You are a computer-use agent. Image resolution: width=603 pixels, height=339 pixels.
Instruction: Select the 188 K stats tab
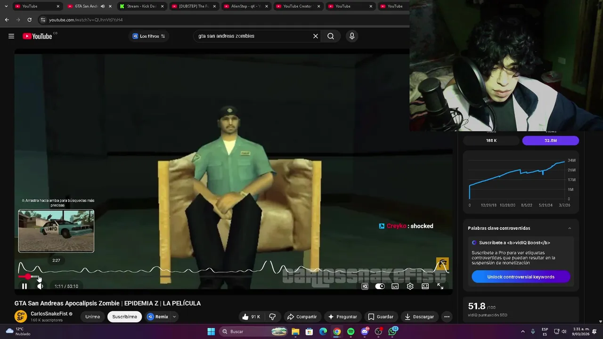coord(491,140)
